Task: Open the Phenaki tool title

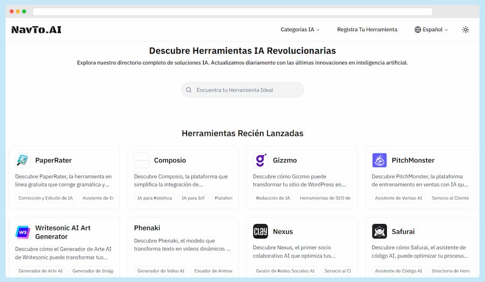Action: click(x=147, y=228)
